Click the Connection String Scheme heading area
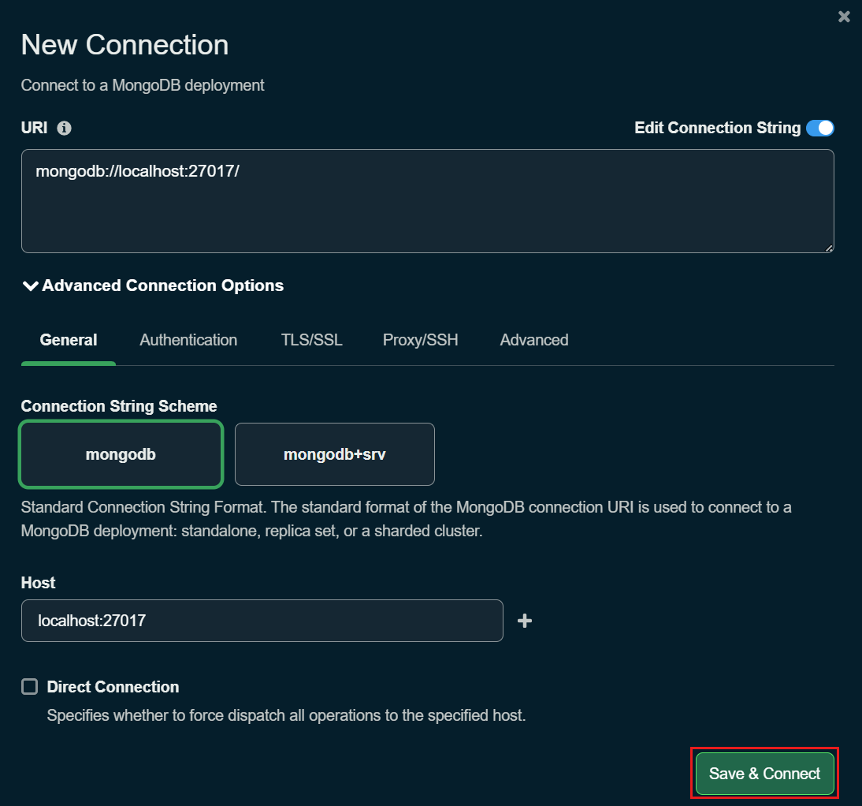The width and height of the screenshot is (862, 806). point(119,405)
